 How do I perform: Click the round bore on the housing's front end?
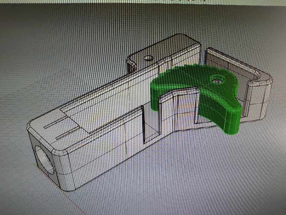(x=44, y=160)
